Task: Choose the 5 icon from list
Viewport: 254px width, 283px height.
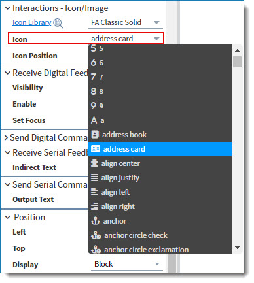Action: tap(160, 48)
